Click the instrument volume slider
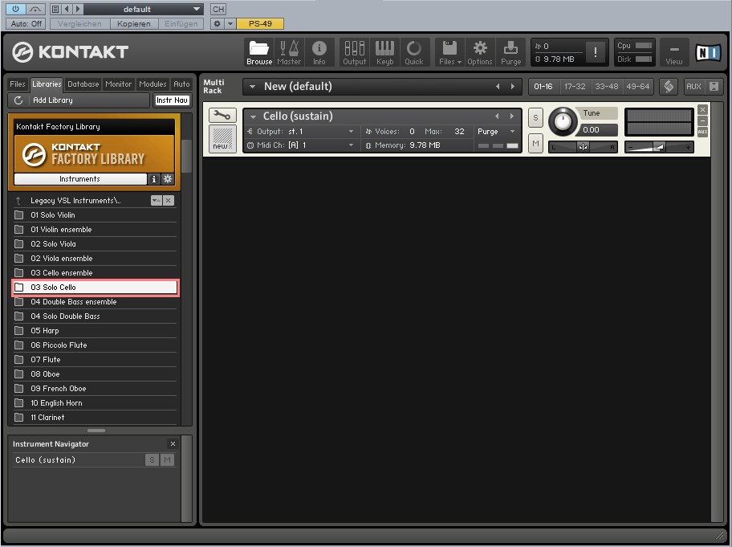Image resolution: width=732 pixels, height=547 pixels. (659, 147)
